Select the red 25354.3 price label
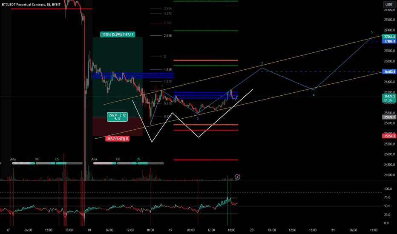 pos(389,136)
